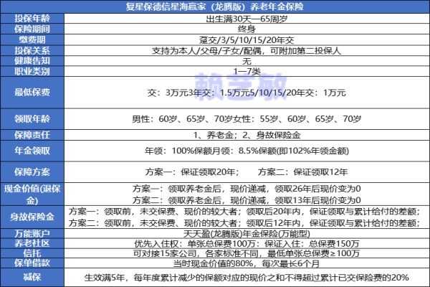This screenshot has width=430, height=287.
Task: Click the 领取年龄 row label
Action: [x=32, y=119]
